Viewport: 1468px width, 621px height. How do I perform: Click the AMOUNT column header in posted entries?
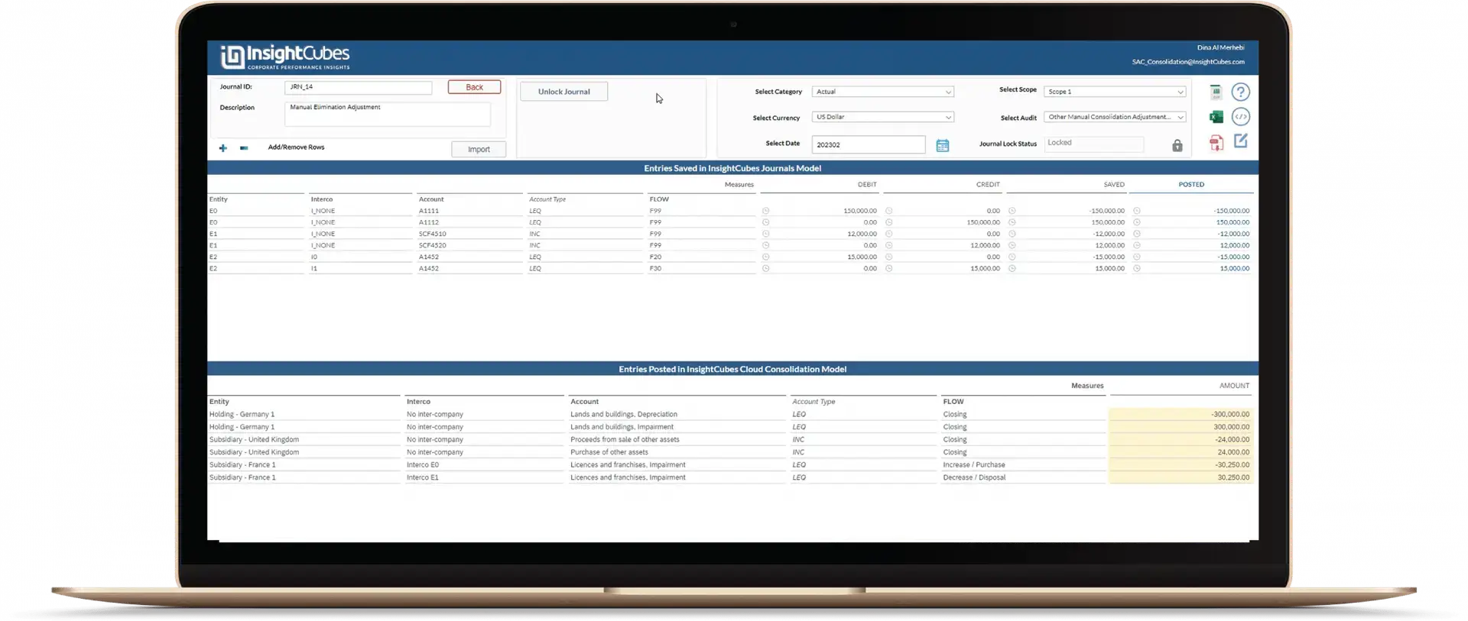(1234, 386)
